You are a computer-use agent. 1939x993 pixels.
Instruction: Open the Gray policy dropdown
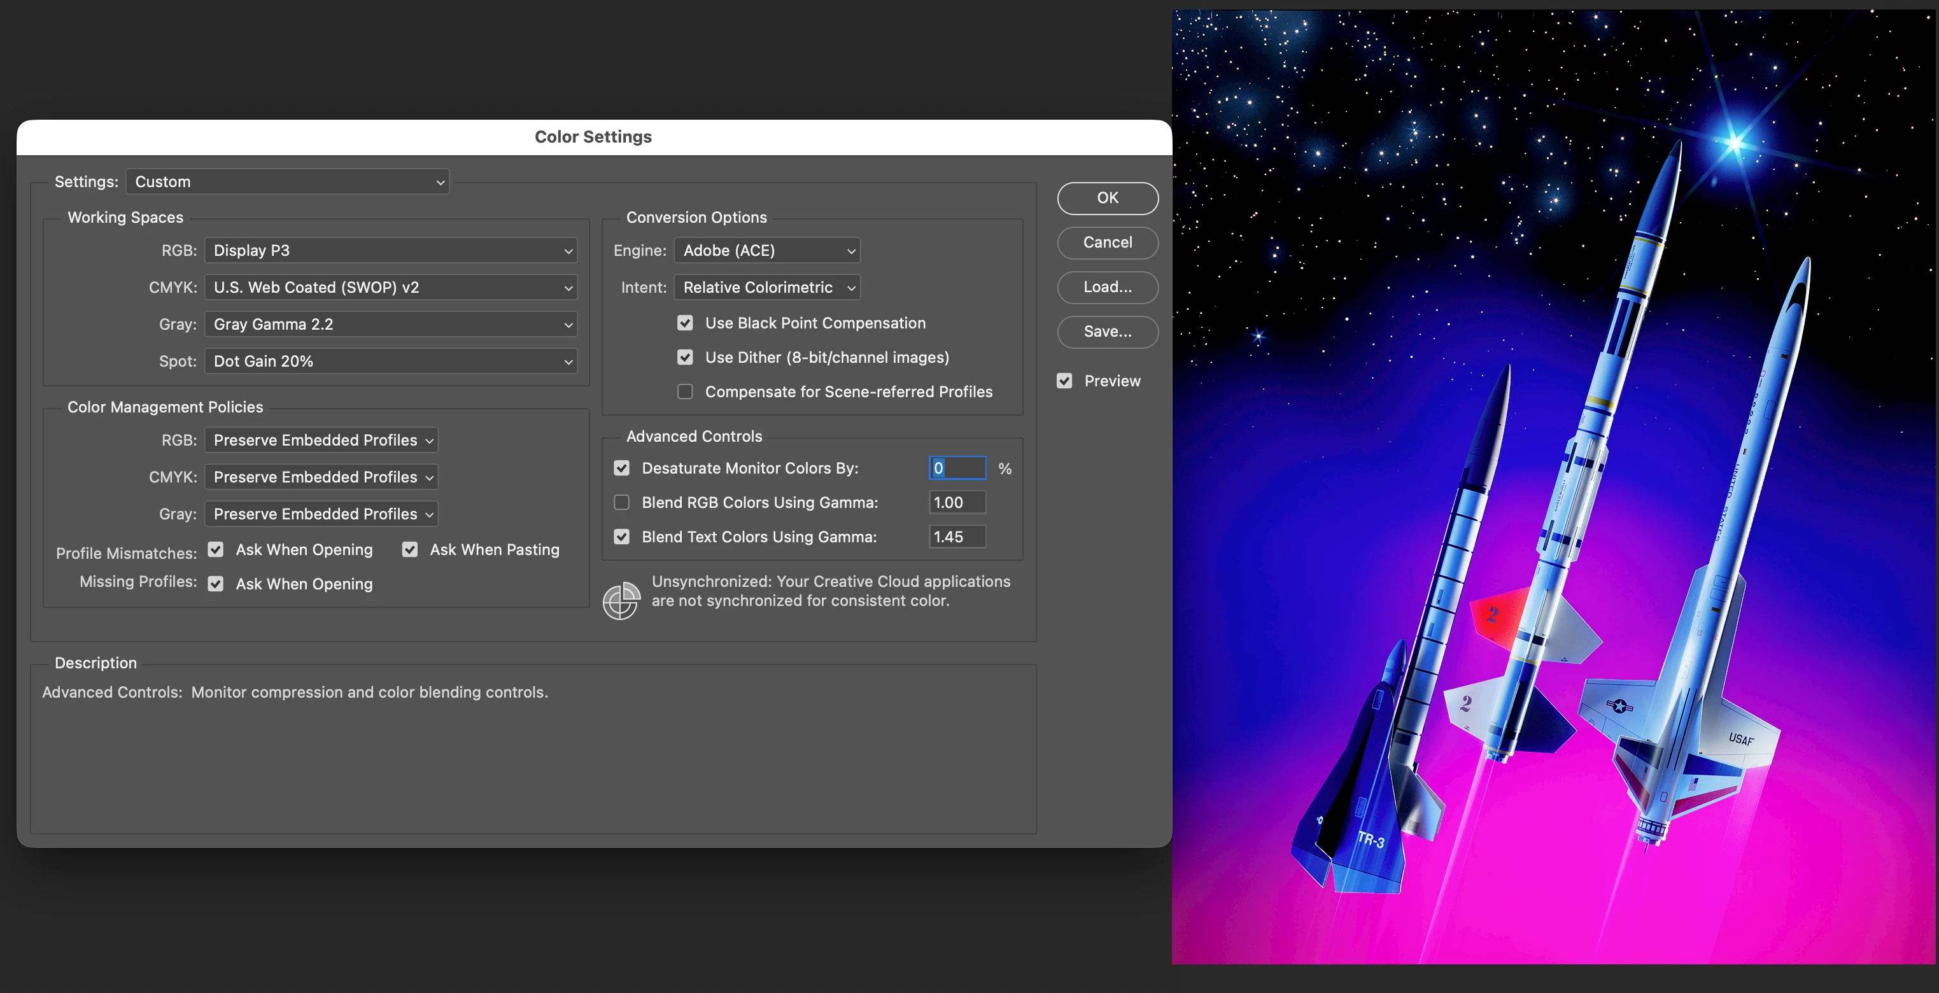pos(321,514)
